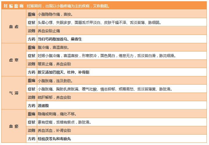Click the symptoms text starting with 头晕心悸
The height and width of the screenshot is (145, 209).
pos(99,23)
